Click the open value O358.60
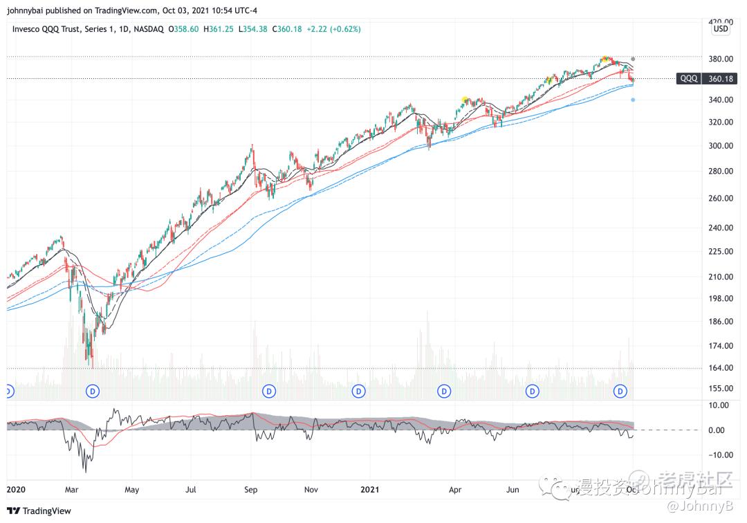747x523 pixels. [183, 29]
